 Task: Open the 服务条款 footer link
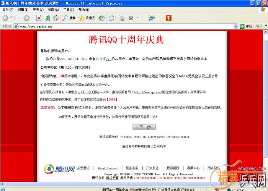point(132,168)
